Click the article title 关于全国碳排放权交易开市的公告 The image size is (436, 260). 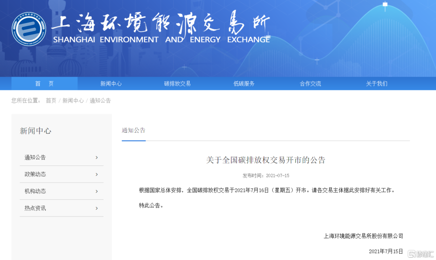click(x=266, y=160)
